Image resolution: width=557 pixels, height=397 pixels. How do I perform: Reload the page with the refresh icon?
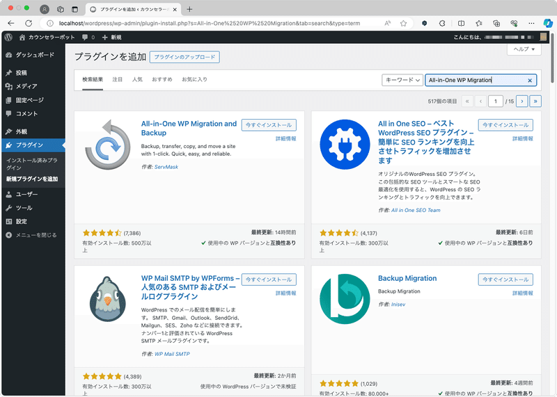click(x=29, y=24)
